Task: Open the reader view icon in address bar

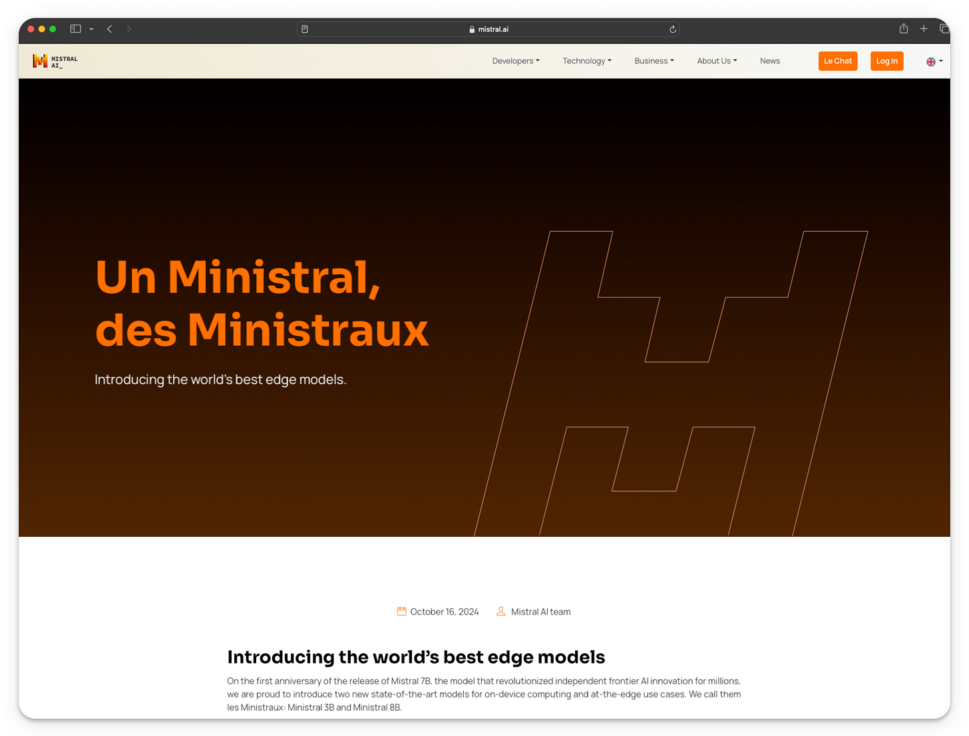Action: coord(305,29)
